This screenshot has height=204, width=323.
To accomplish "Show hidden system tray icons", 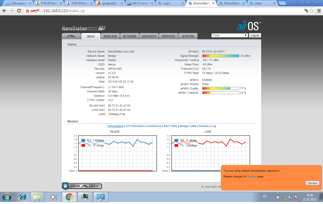I will pos(272,197).
